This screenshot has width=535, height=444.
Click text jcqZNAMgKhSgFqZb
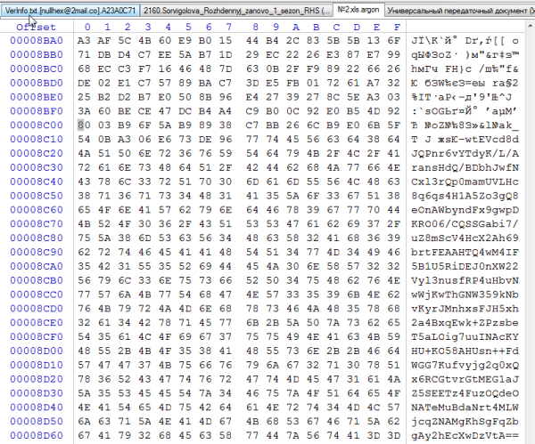(465, 422)
